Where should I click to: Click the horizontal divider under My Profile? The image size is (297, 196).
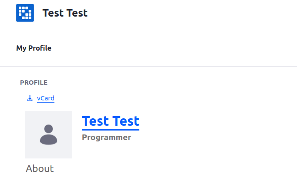(x=148, y=66)
